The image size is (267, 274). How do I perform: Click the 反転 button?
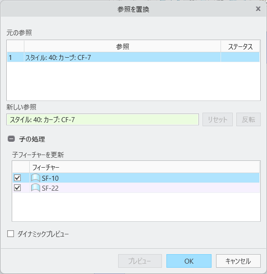pyautogui.click(x=249, y=119)
